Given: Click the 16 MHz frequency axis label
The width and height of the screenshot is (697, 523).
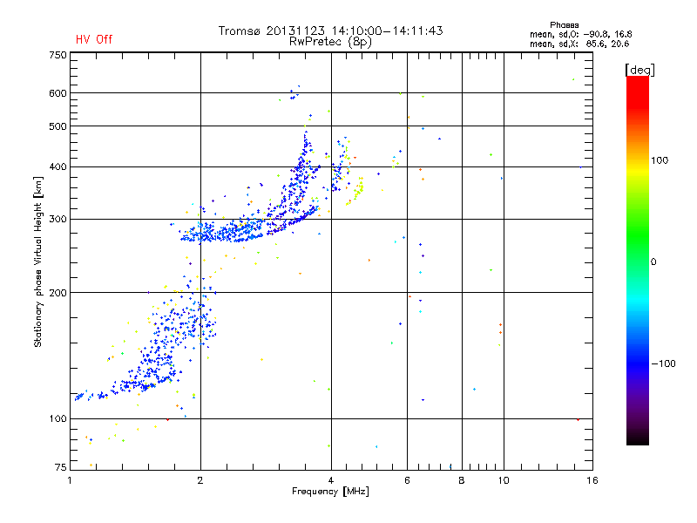Looking at the screenshot, I should [x=592, y=480].
